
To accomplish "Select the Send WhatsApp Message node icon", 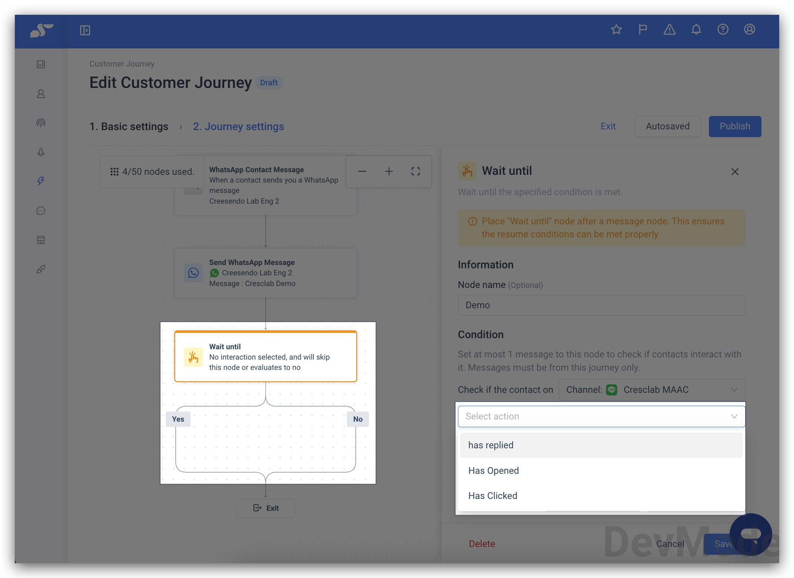I will [x=193, y=273].
